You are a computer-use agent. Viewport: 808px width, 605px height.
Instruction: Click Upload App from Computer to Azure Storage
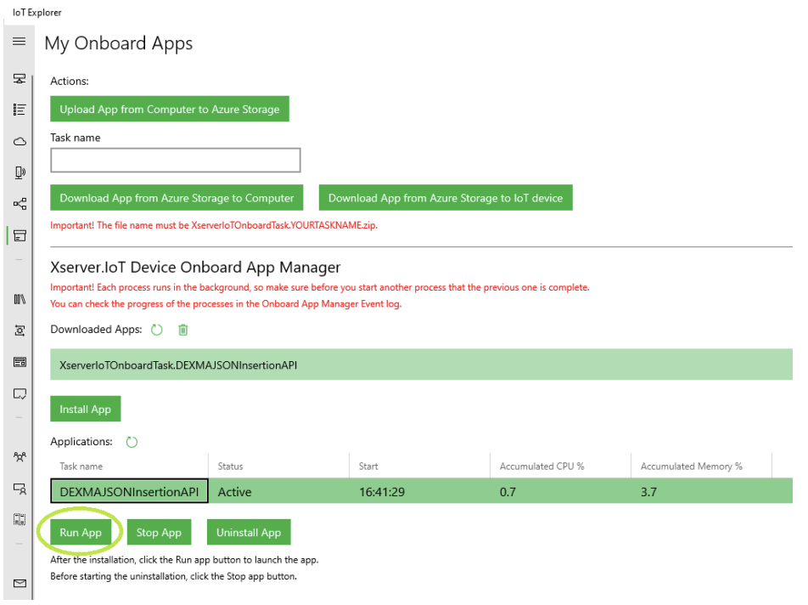(170, 109)
